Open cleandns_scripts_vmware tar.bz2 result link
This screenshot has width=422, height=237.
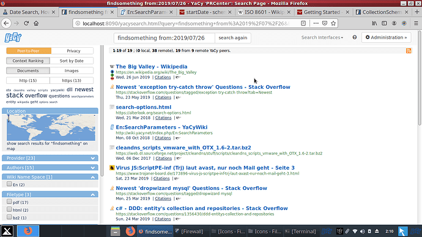(x=183, y=148)
